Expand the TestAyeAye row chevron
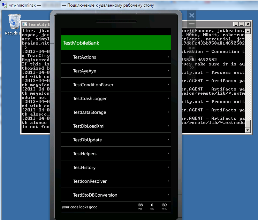The height and width of the screenshot is (220, 258). click(168, 71)
